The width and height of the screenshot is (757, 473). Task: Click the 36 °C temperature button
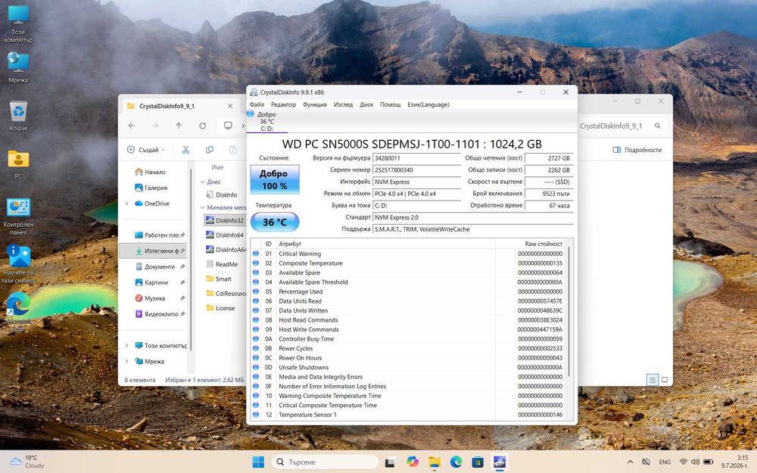(274, 222)
